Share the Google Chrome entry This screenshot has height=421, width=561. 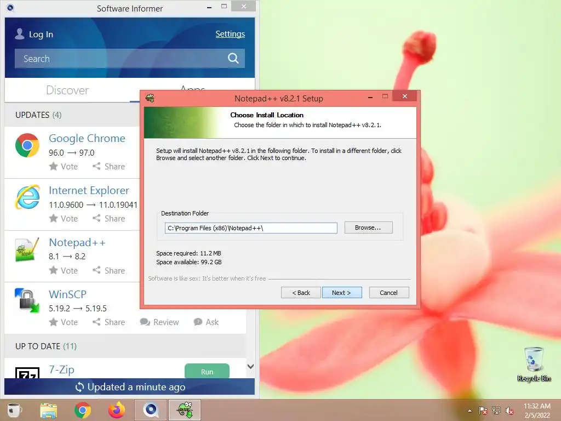109,167
